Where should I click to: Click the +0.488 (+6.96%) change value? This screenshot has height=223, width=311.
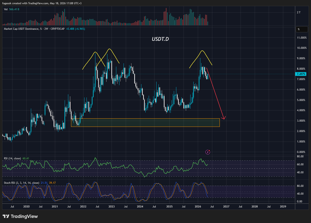(x=76, y=29)
